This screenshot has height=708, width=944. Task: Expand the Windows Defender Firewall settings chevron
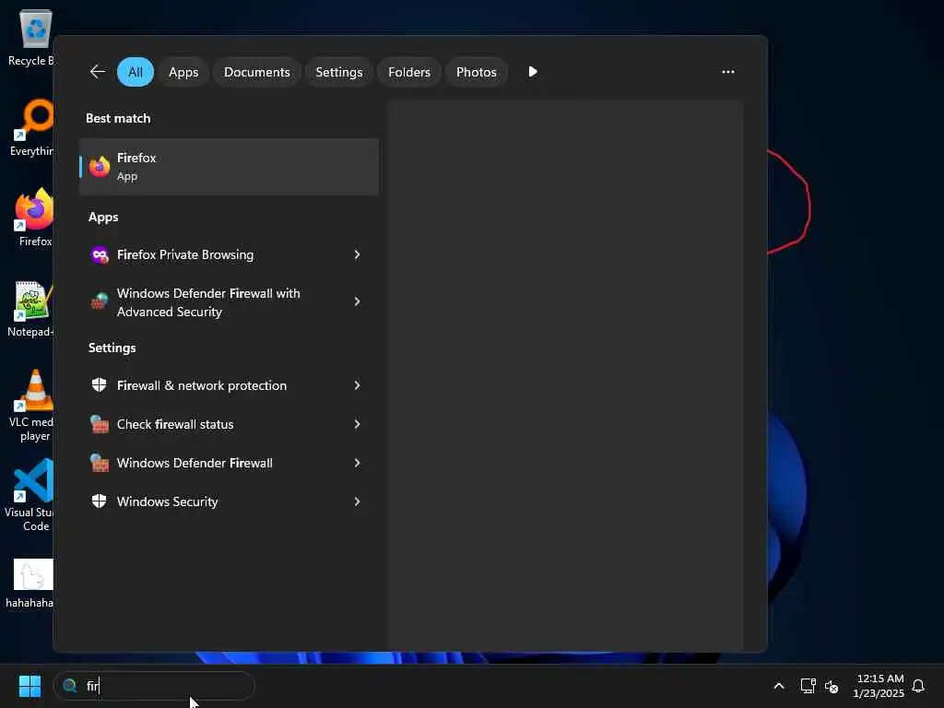tap(357, 463)
